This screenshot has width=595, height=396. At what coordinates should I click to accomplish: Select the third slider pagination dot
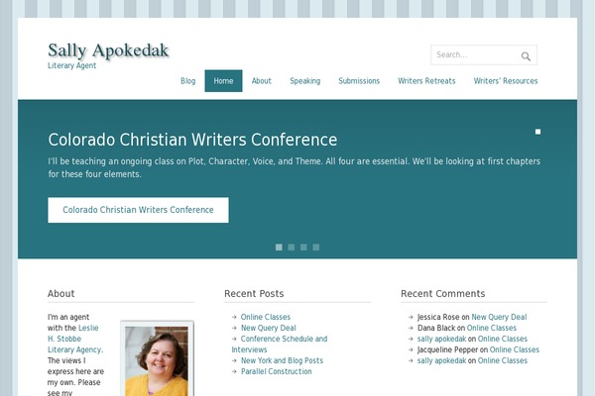pos(303,247)
